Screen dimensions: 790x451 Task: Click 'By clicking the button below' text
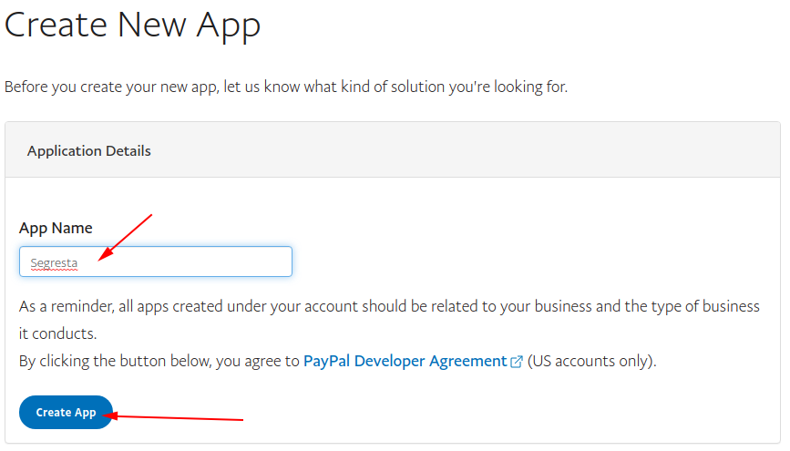(x=114, y=361)
